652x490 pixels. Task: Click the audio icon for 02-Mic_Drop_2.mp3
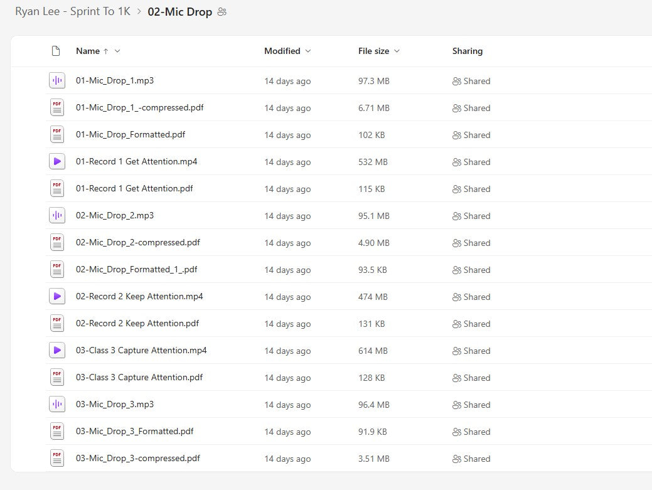57,216
